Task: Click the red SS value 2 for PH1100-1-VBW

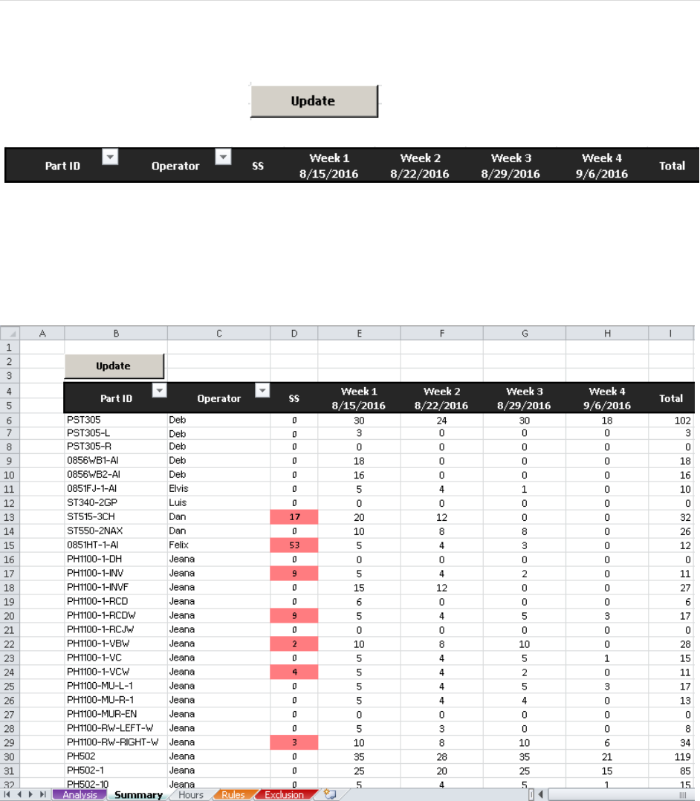Action: point(294,643)
